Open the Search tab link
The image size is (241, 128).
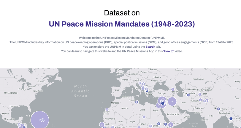[x=150, y=47]
